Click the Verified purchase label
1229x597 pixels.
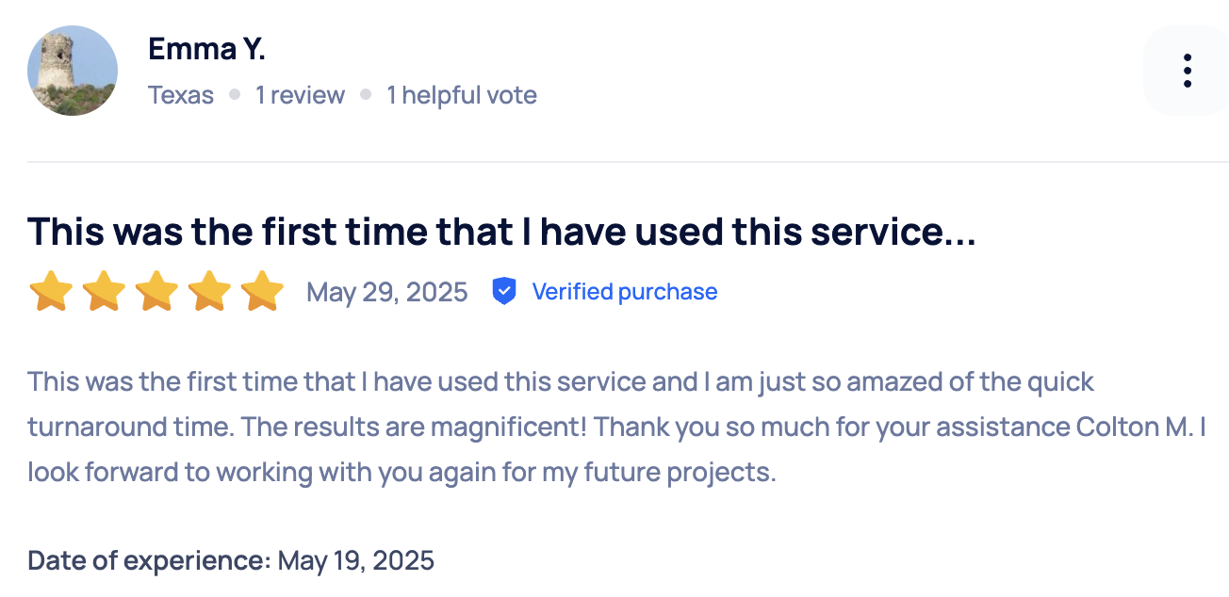[625, 292]
